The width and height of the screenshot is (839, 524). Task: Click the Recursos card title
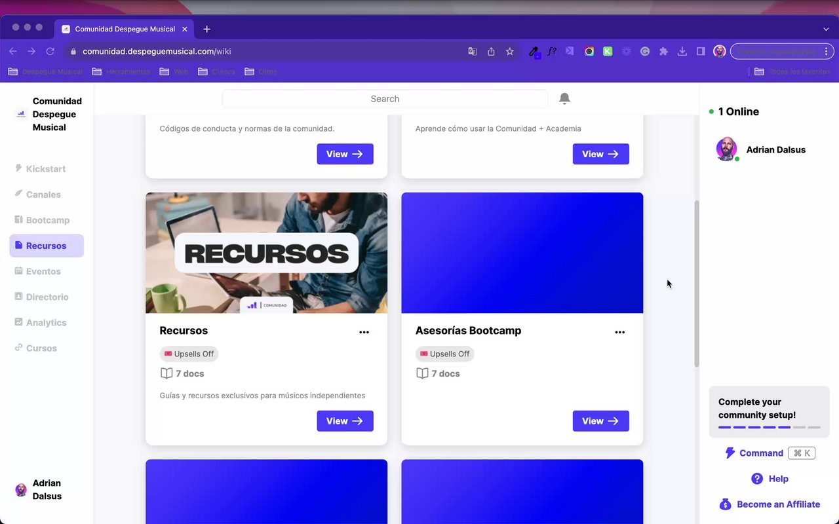[184, 331]
